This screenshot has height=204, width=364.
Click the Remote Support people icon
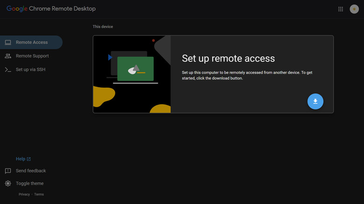click(x=8, y=56)
